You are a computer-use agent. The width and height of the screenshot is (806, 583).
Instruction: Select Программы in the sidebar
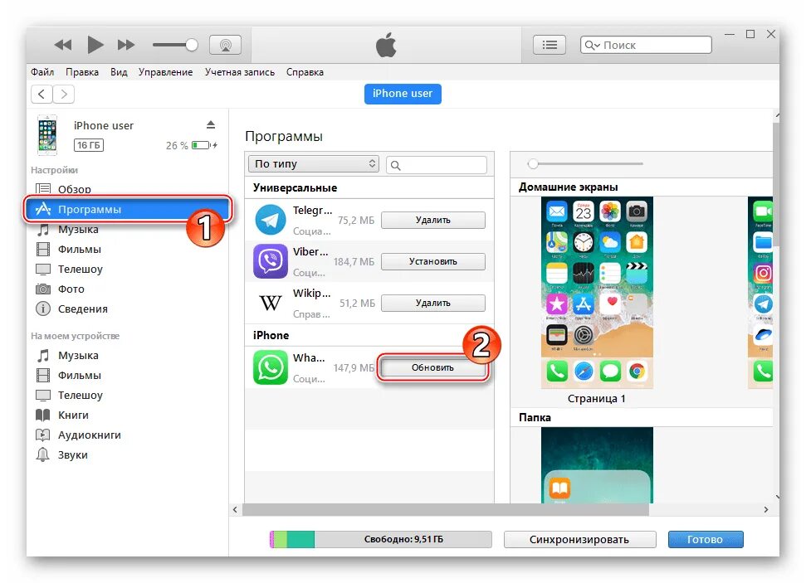[x=126, y=209]
